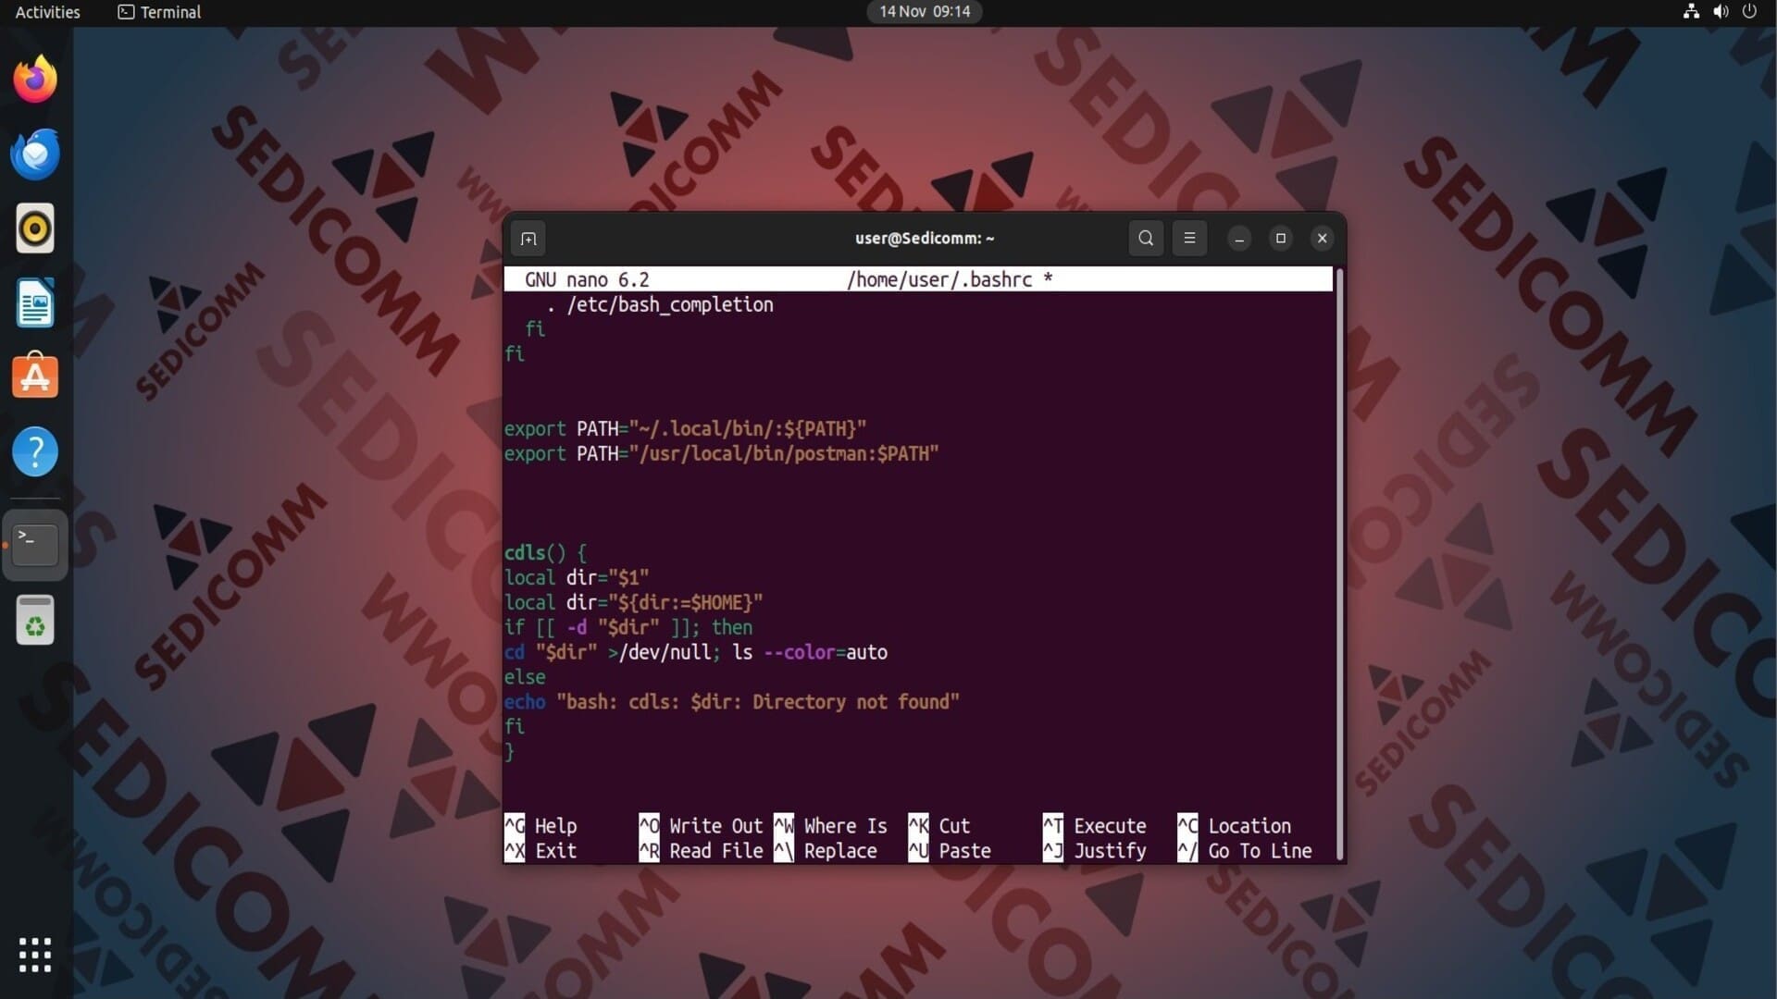Click Activities in the top bar
Viewport: 1777px width, 999px height.
click(x=48, y=12)
